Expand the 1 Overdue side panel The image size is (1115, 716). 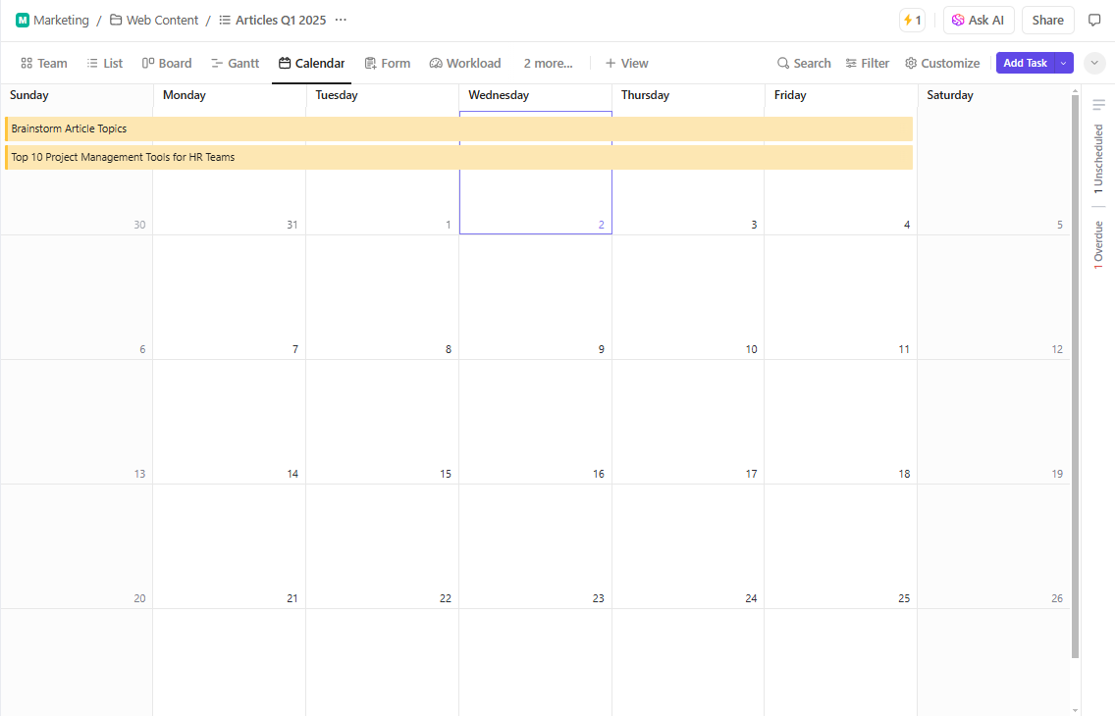pos(1098,244)
